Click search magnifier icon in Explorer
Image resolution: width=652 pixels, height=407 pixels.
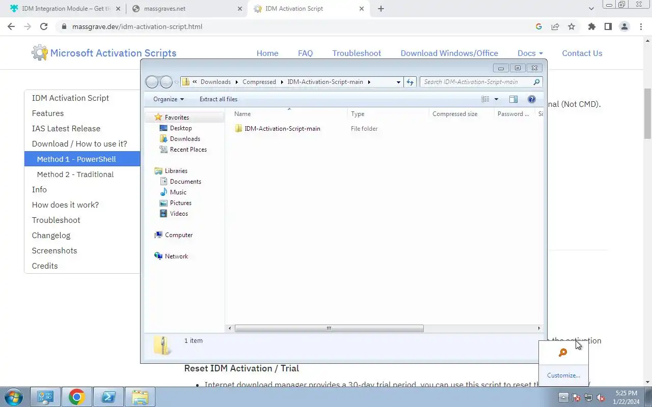click(x=536, y=82)
